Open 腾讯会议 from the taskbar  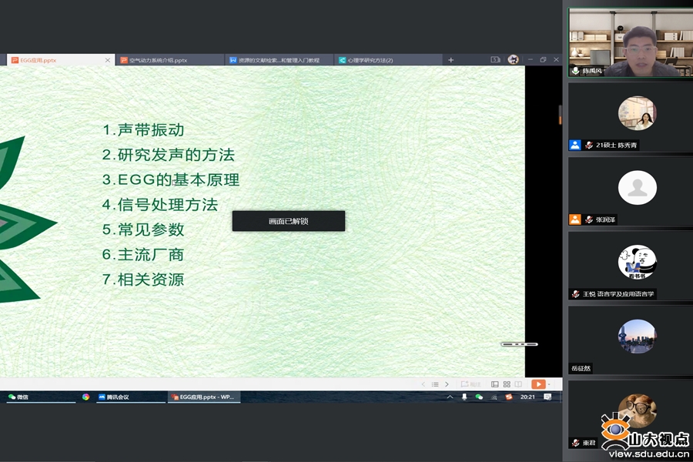(112, 397)
